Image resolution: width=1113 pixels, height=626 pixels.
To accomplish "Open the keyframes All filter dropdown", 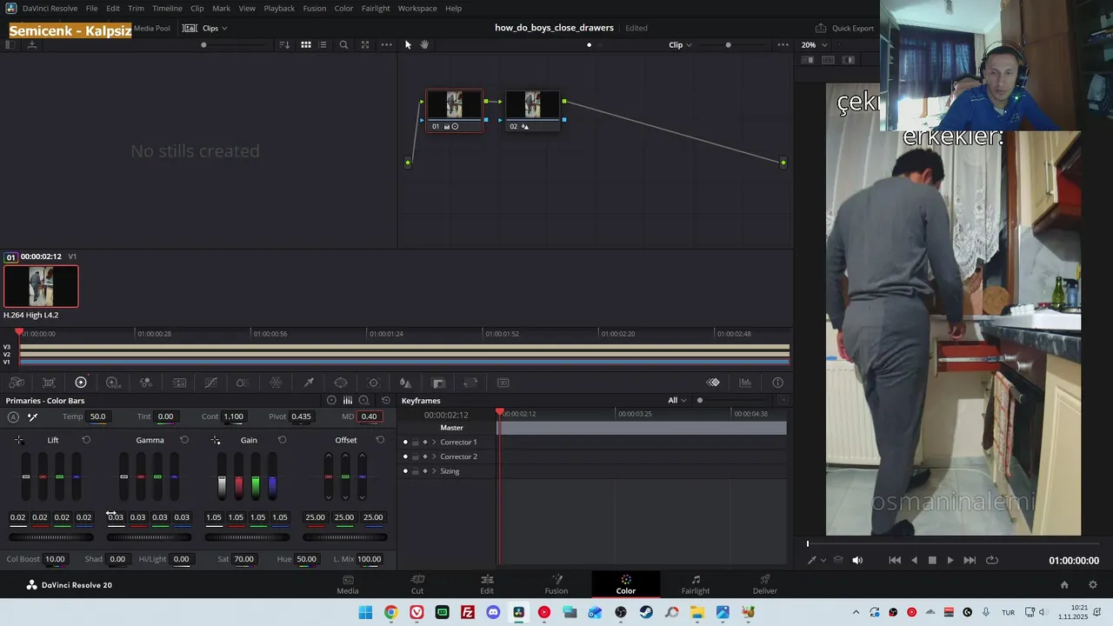I will coord(677,401).
